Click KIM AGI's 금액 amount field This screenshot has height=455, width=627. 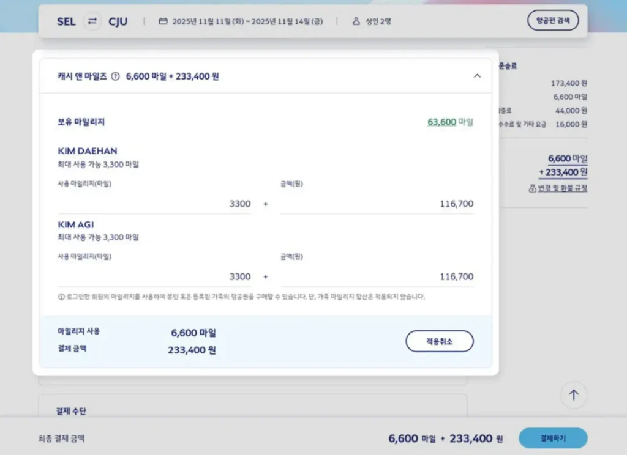click(377, 276)
